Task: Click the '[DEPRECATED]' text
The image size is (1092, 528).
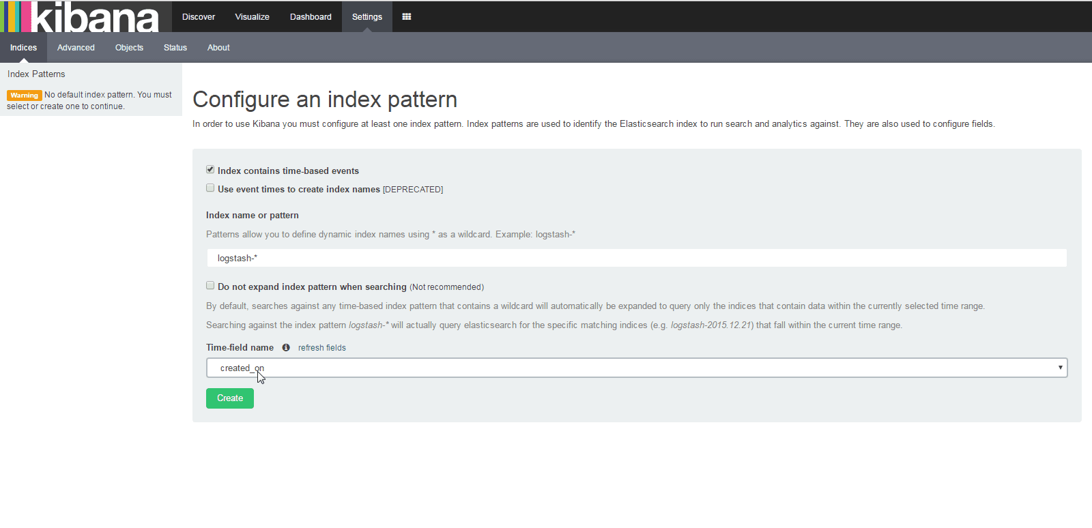Action: tap(413, 190)
